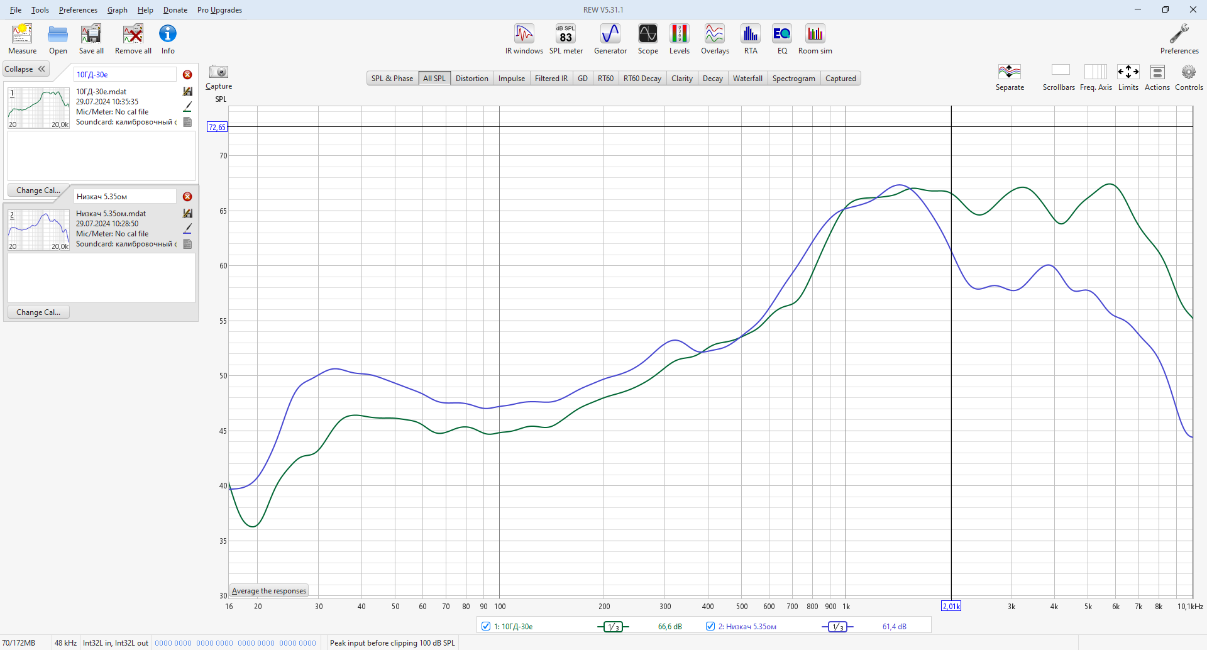
Task: Switch to the Filtered IR tab
Action: pyautogui.click(x=551, y=79)
